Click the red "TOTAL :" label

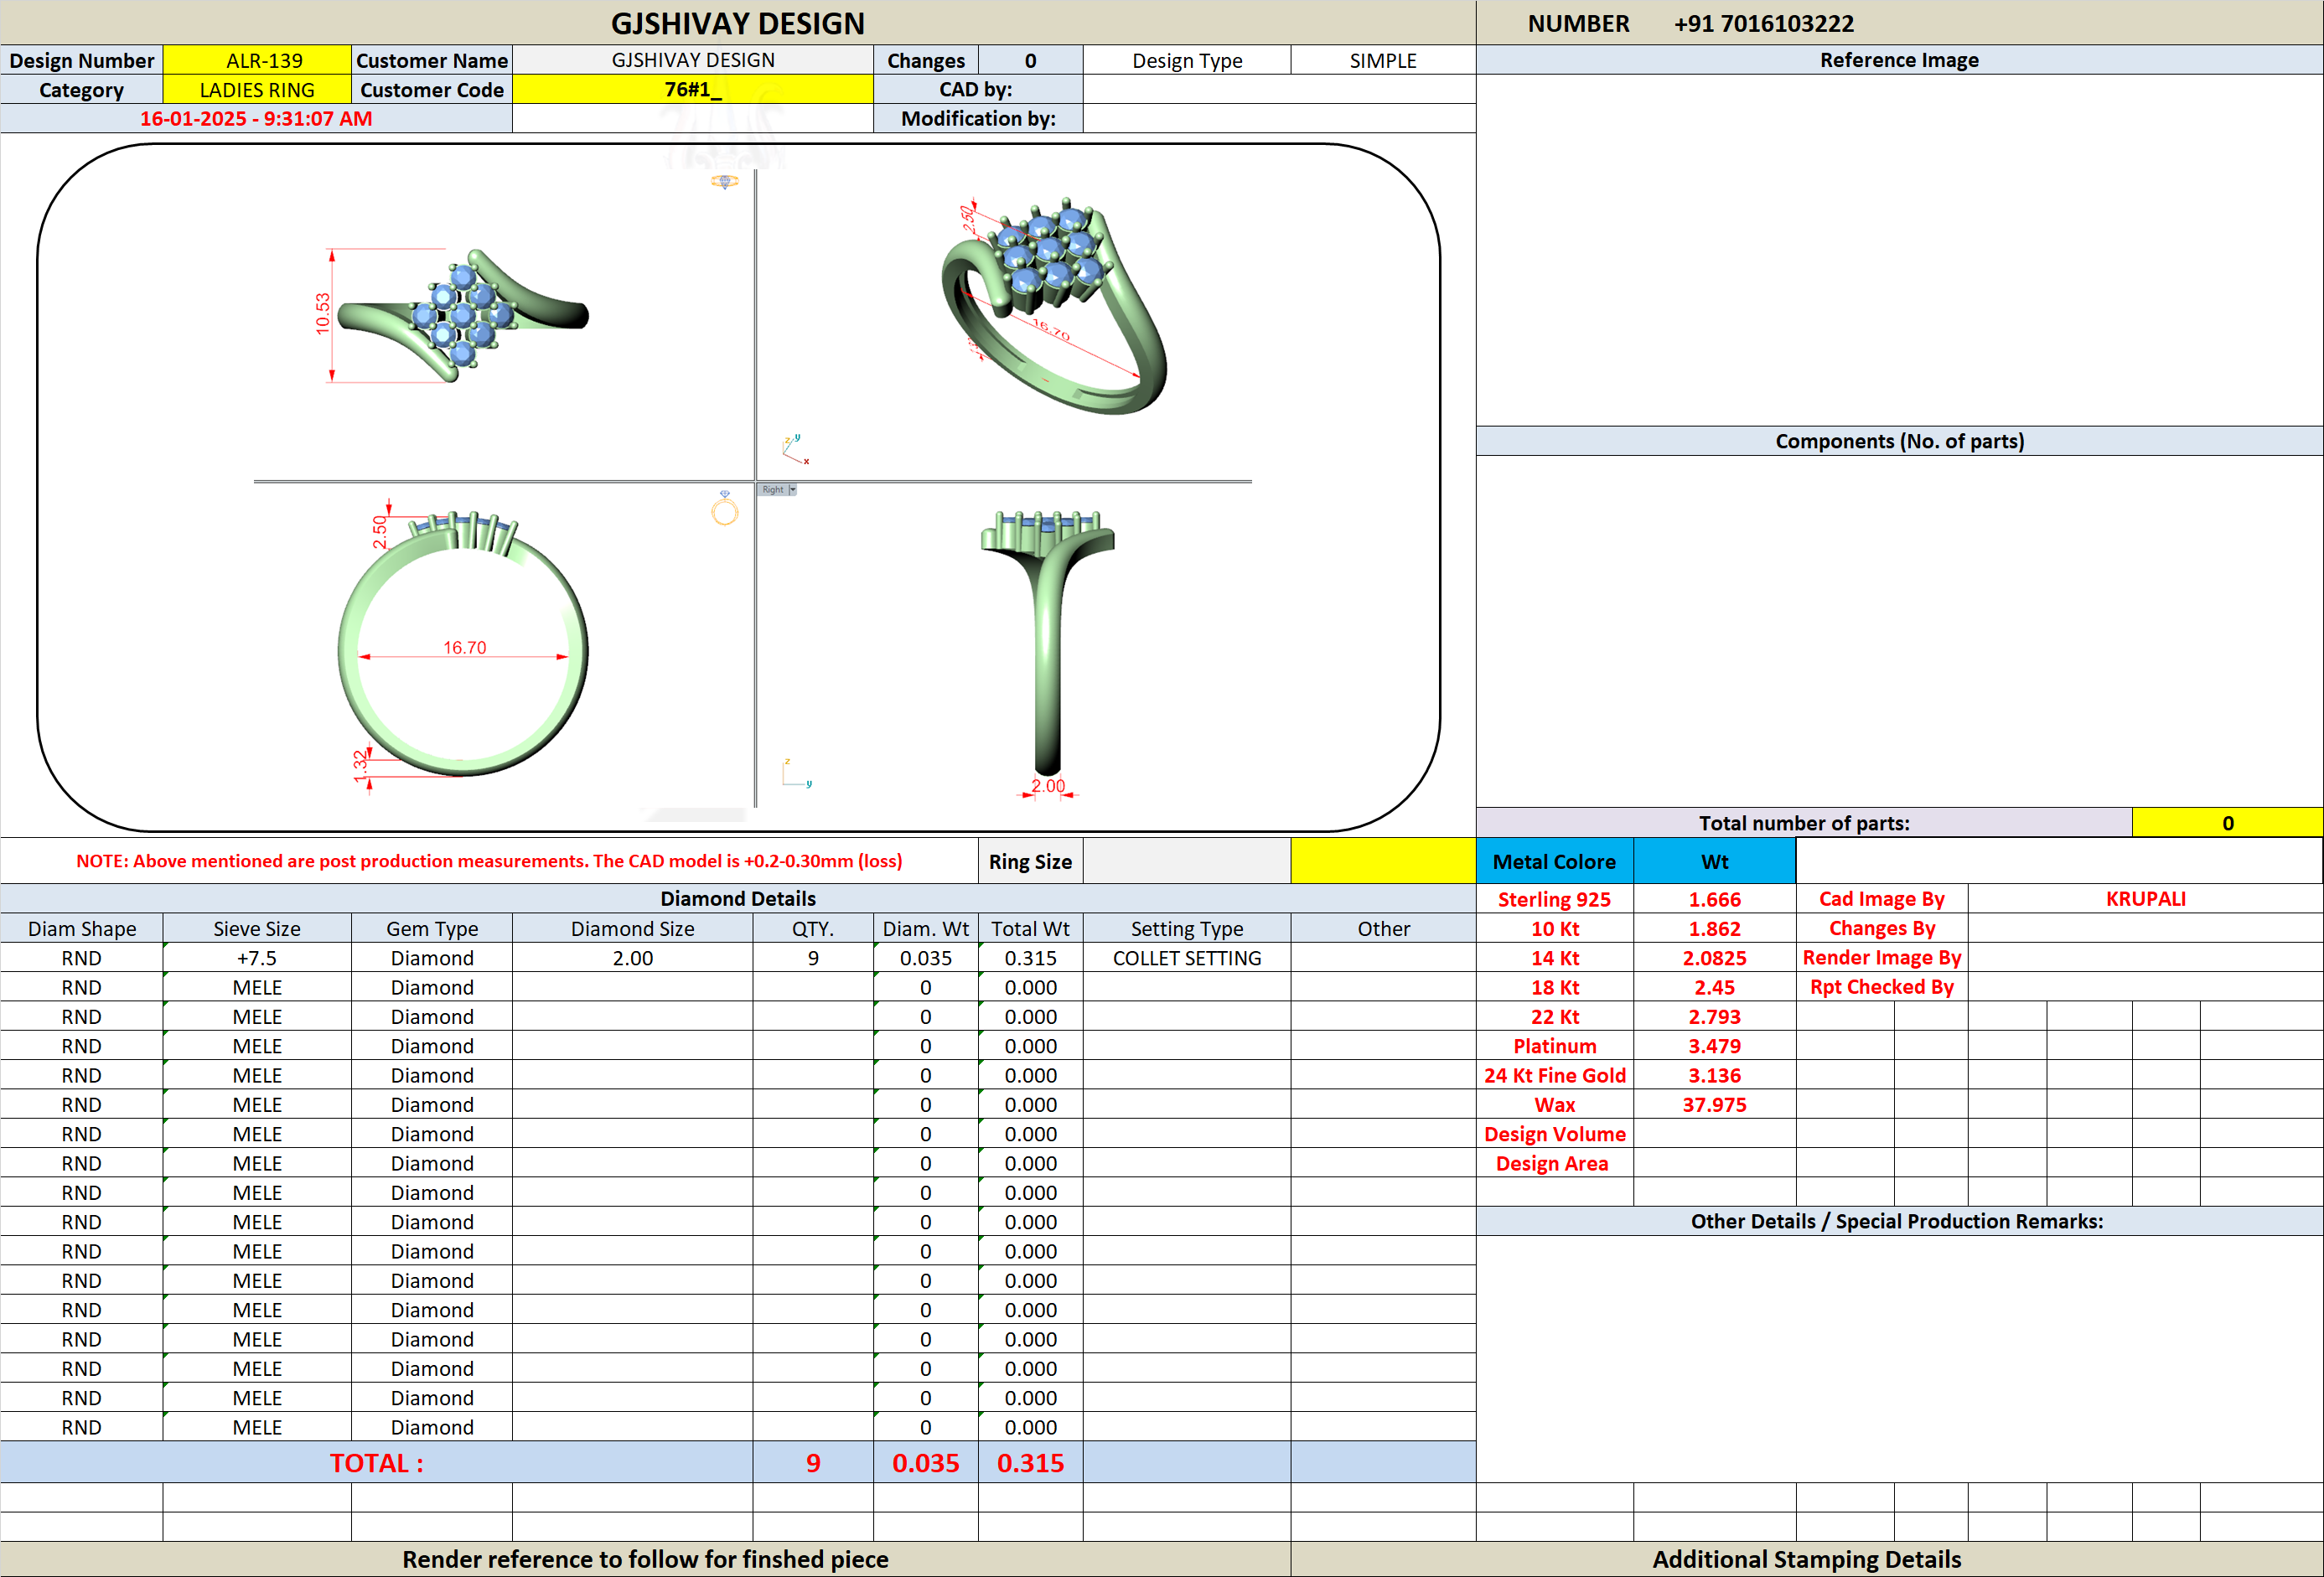point(377,1463)
